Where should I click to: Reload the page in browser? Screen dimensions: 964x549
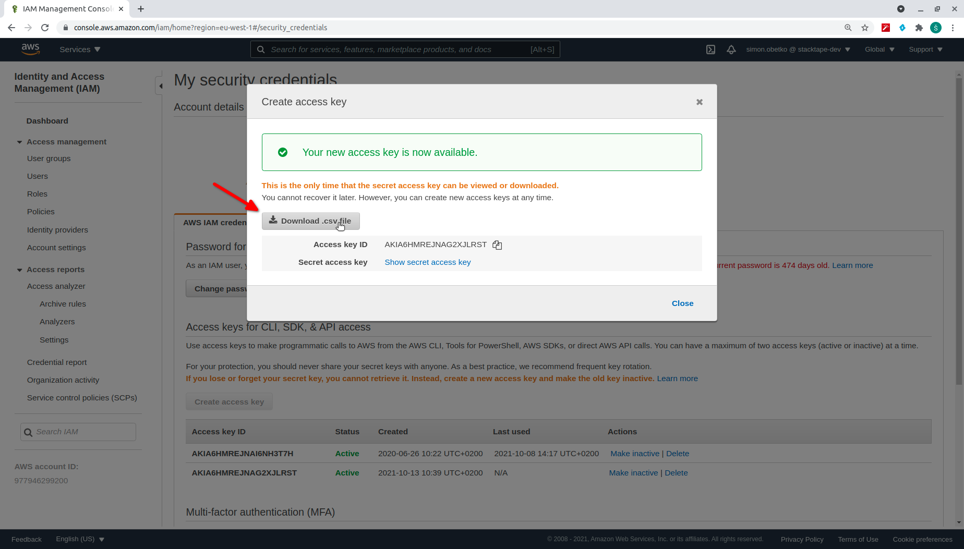click(x=45, y=28)
